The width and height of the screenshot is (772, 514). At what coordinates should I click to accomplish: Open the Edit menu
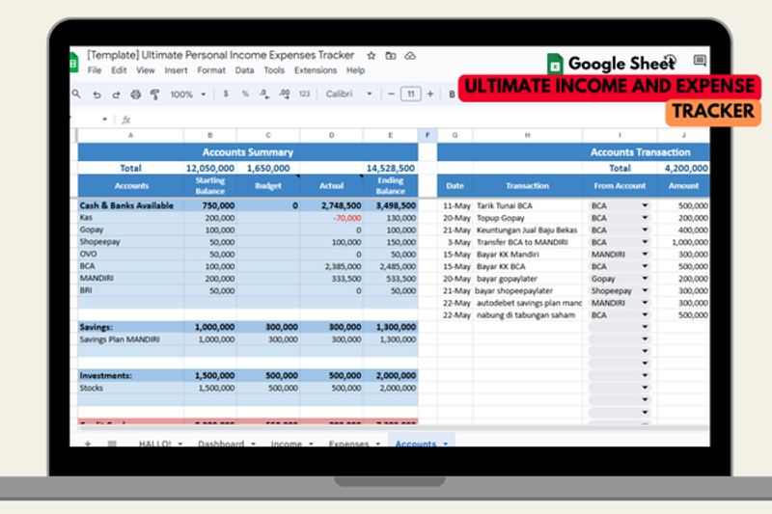click(119, 70)
